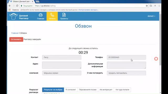Bookmark this page with star icon
The height and width of the screenshot is (94, 168).
(147, 6)
